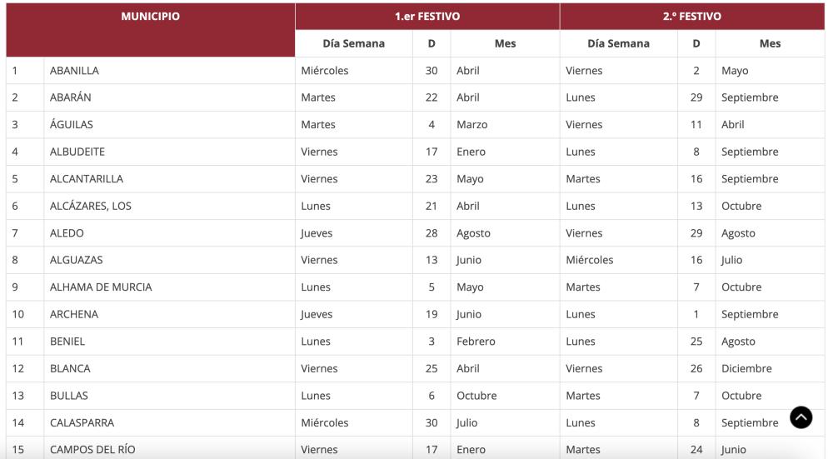
Task: Click the Diciembre cell in BLANCA row
Action: 746,368
